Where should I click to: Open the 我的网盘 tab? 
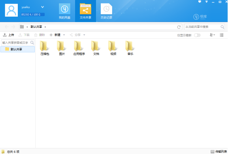tap(64, 11)
